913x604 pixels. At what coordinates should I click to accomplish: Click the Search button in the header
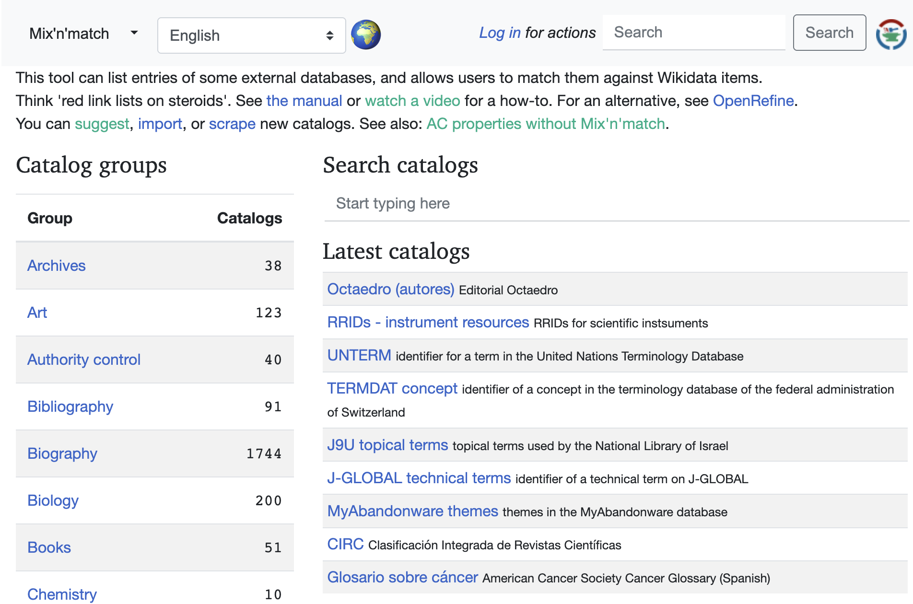[829, 33]
